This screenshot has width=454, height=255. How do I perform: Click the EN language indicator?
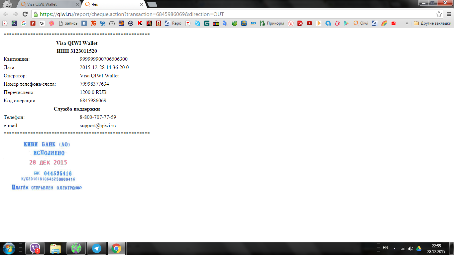(386, 248)
